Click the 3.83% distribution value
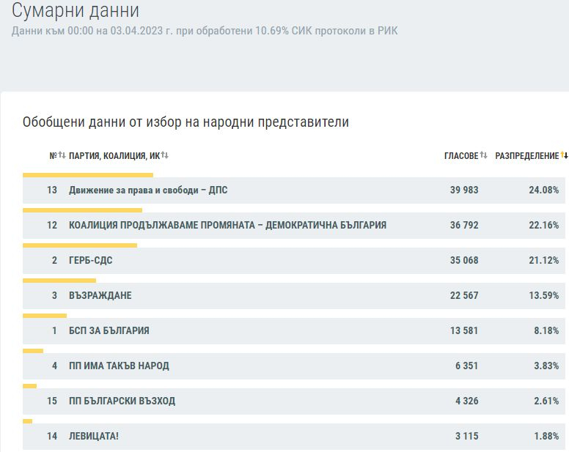Viewport: 569px width, 452px height. tap(546, 366)
